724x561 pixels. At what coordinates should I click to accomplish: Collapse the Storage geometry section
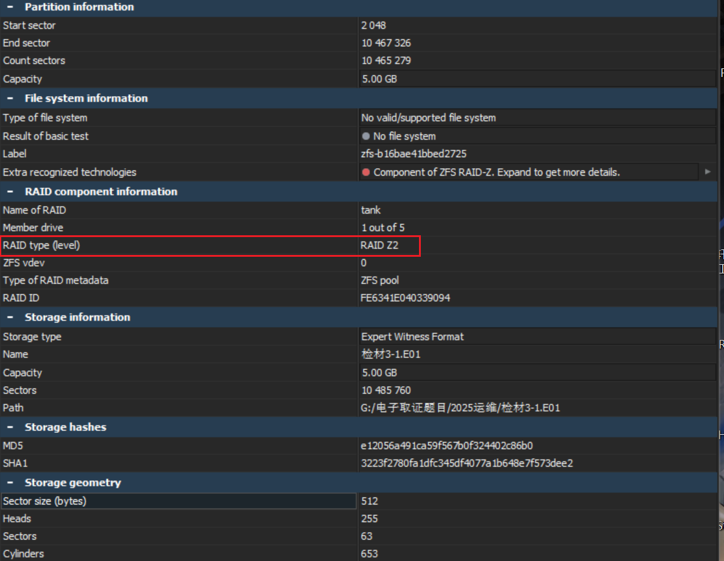pos(10,482)
